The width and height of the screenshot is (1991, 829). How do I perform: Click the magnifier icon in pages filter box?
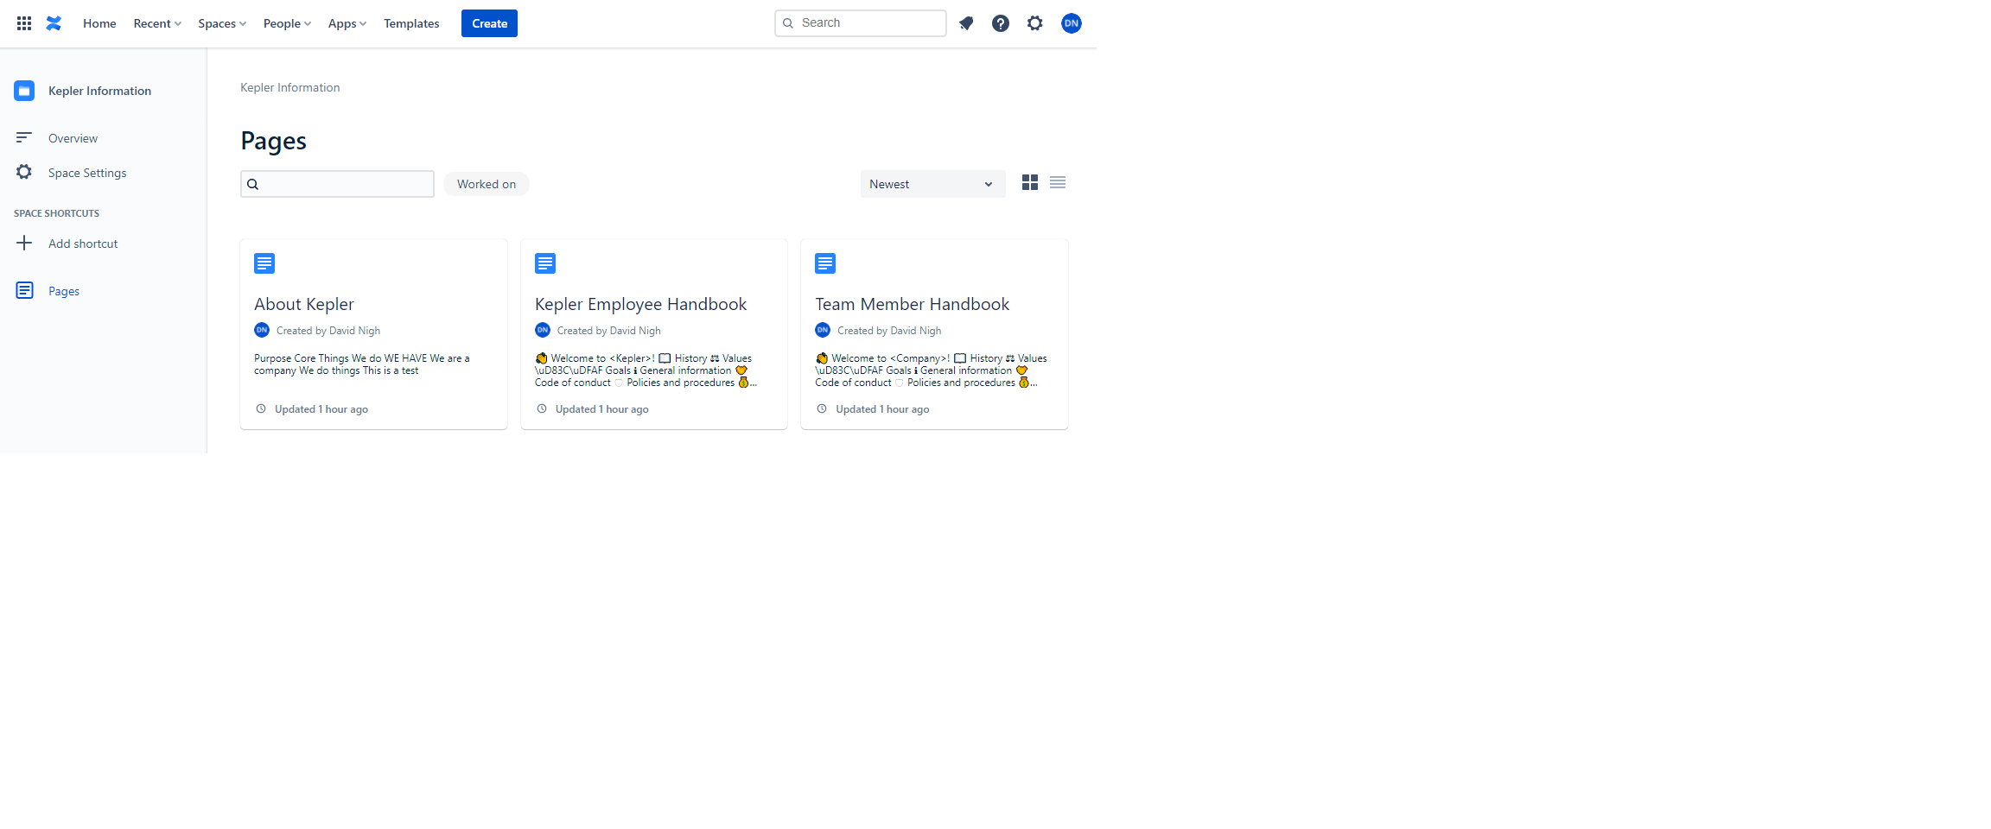[253, 184]
